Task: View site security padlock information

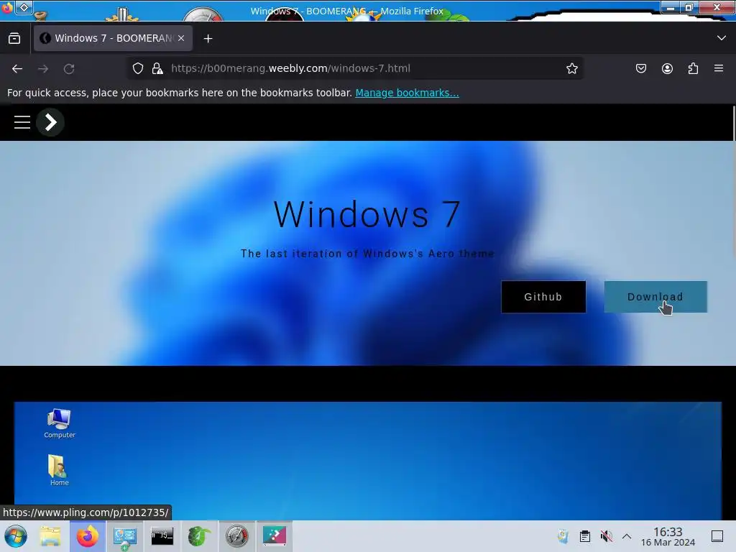Action: coord(157,68)
